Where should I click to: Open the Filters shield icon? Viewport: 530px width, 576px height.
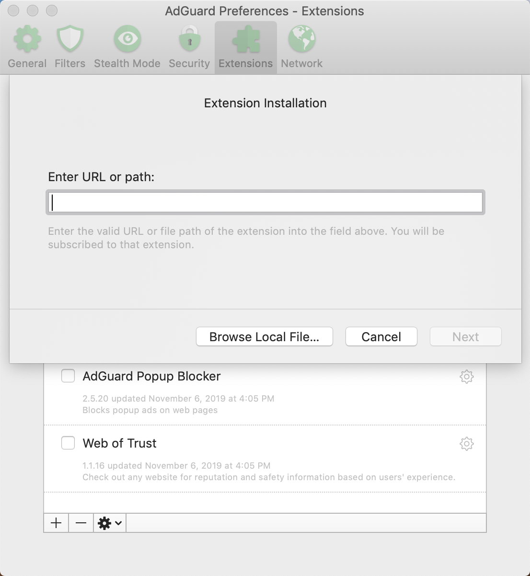(x=70, y=39)
